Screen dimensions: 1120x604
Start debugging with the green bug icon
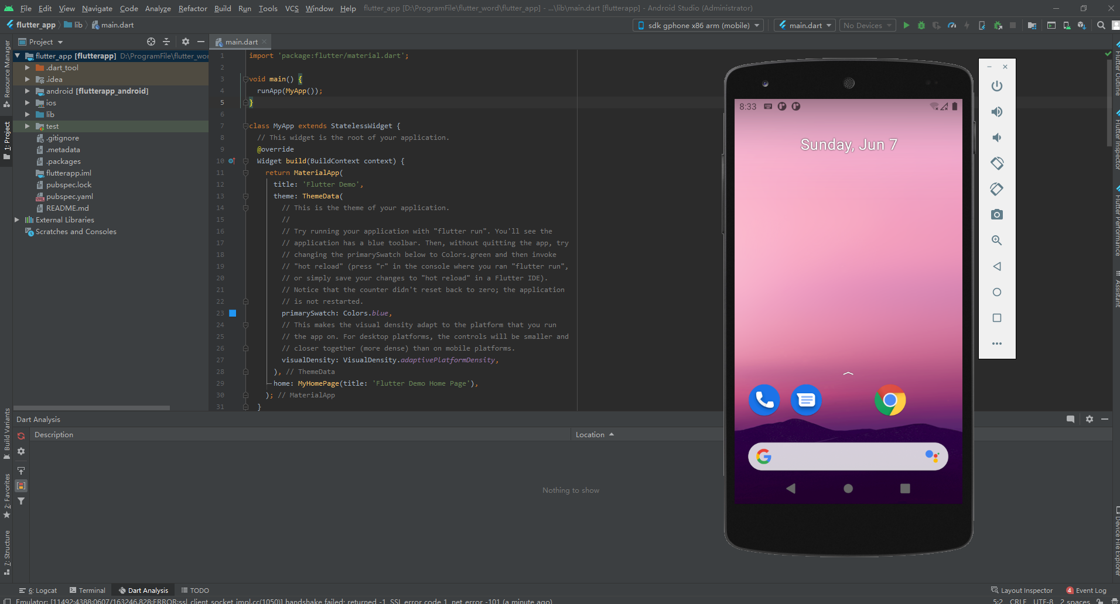(x=921, y=25)
